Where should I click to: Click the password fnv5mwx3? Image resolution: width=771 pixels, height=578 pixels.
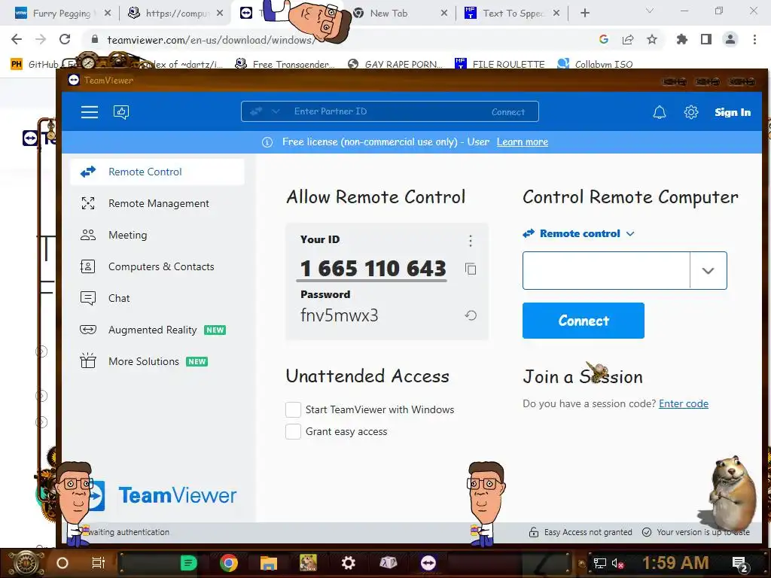(x=340, y=315)
